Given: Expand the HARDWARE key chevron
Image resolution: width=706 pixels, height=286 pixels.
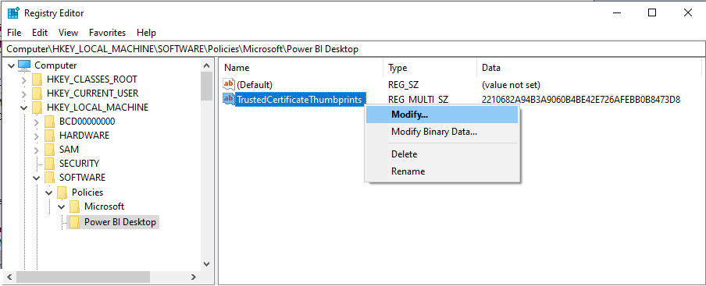Looking at the screenshot, I should pos(37,136).
